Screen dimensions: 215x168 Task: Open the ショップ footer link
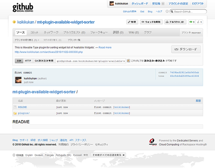[54, 140]
